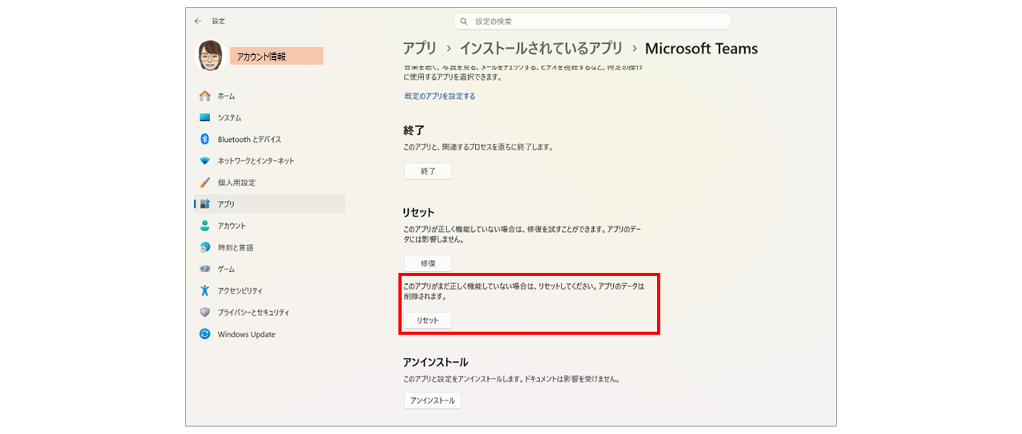The height and width of the screenshot is (434, 1022).
Task: Open the user profile avatar
Action: 211,56
